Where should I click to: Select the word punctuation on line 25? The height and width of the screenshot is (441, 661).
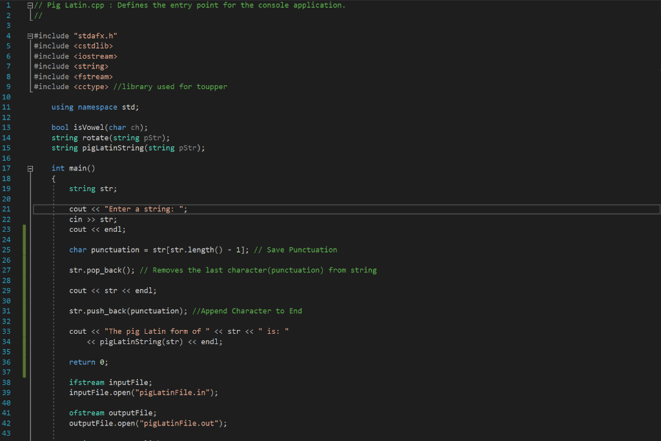tap(115, 249)
